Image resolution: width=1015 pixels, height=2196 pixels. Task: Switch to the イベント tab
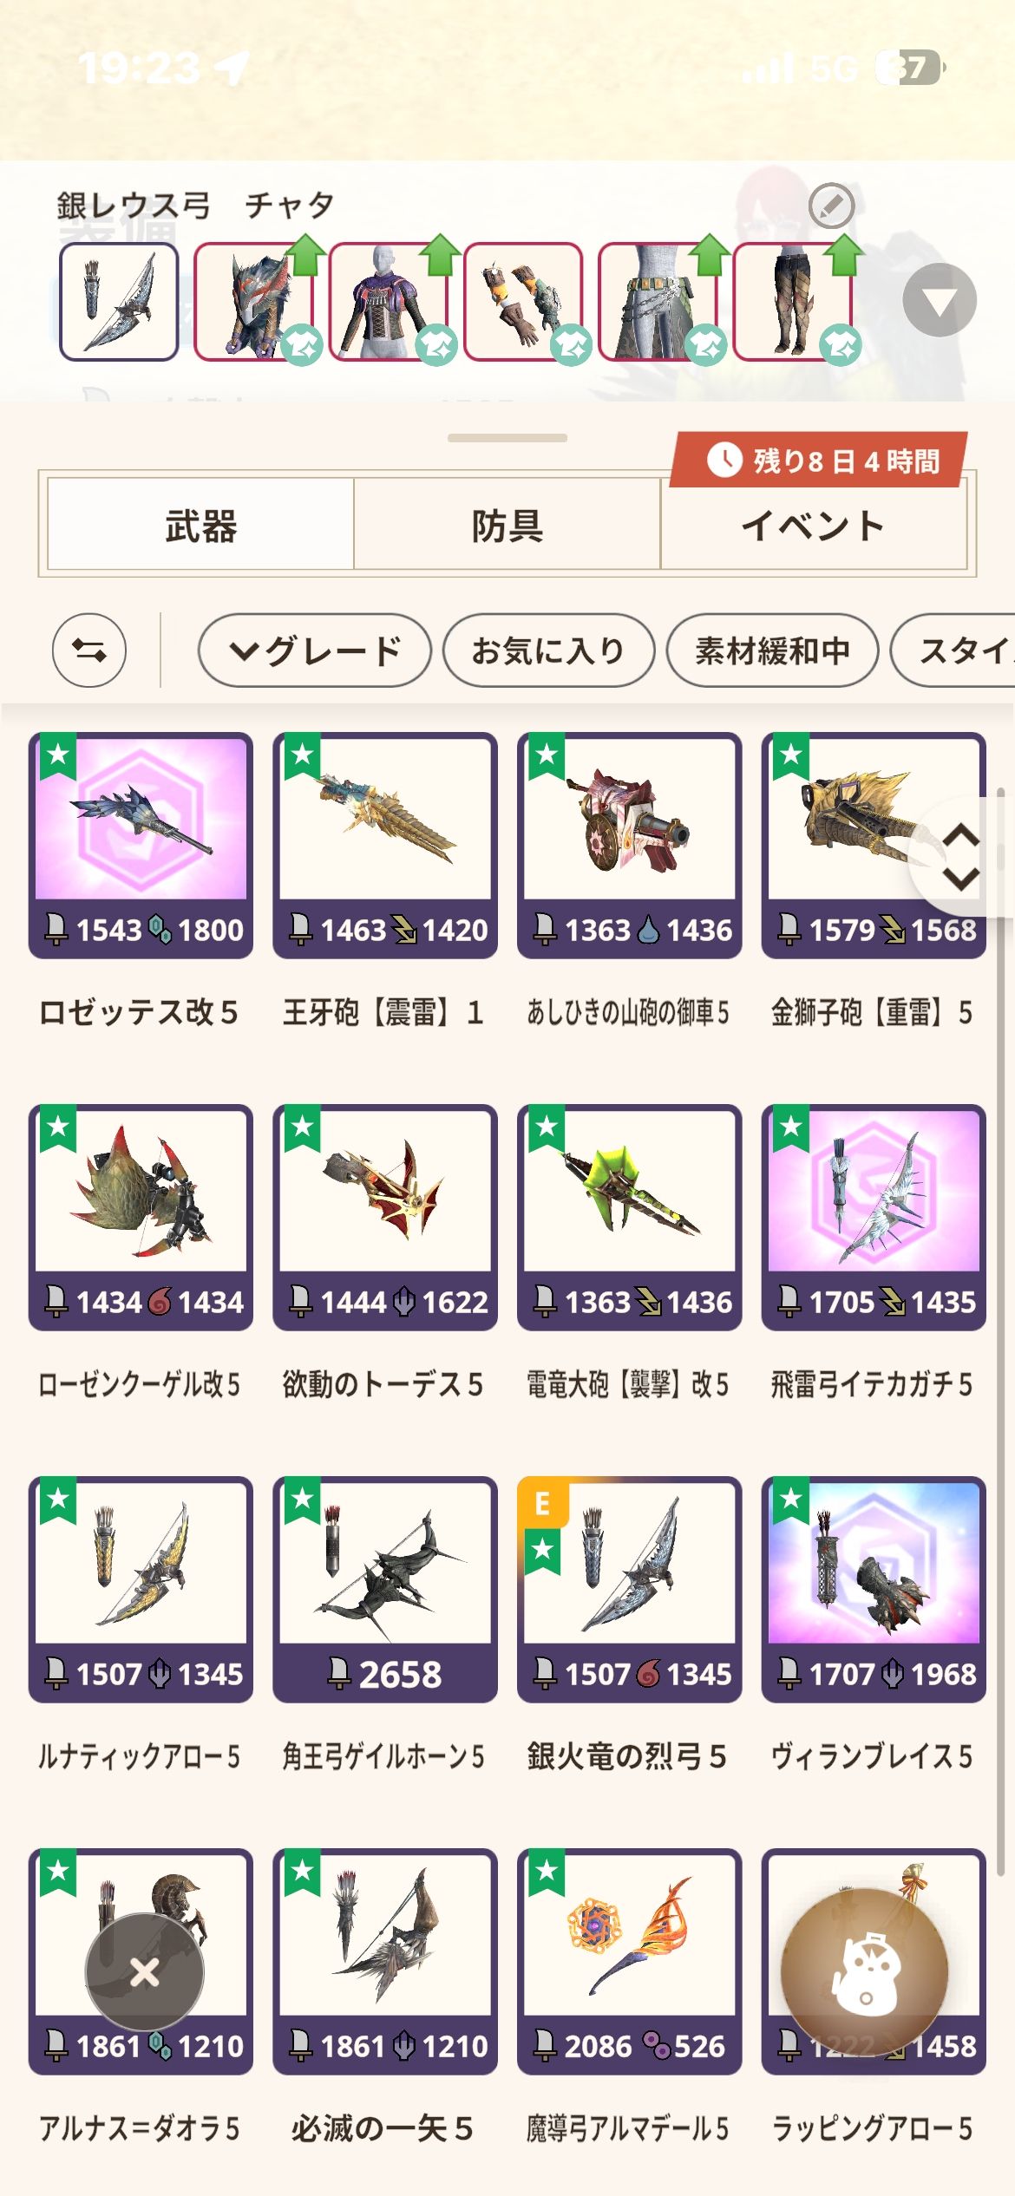[814, 526]
